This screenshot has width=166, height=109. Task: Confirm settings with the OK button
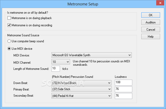tap(151, 15)
